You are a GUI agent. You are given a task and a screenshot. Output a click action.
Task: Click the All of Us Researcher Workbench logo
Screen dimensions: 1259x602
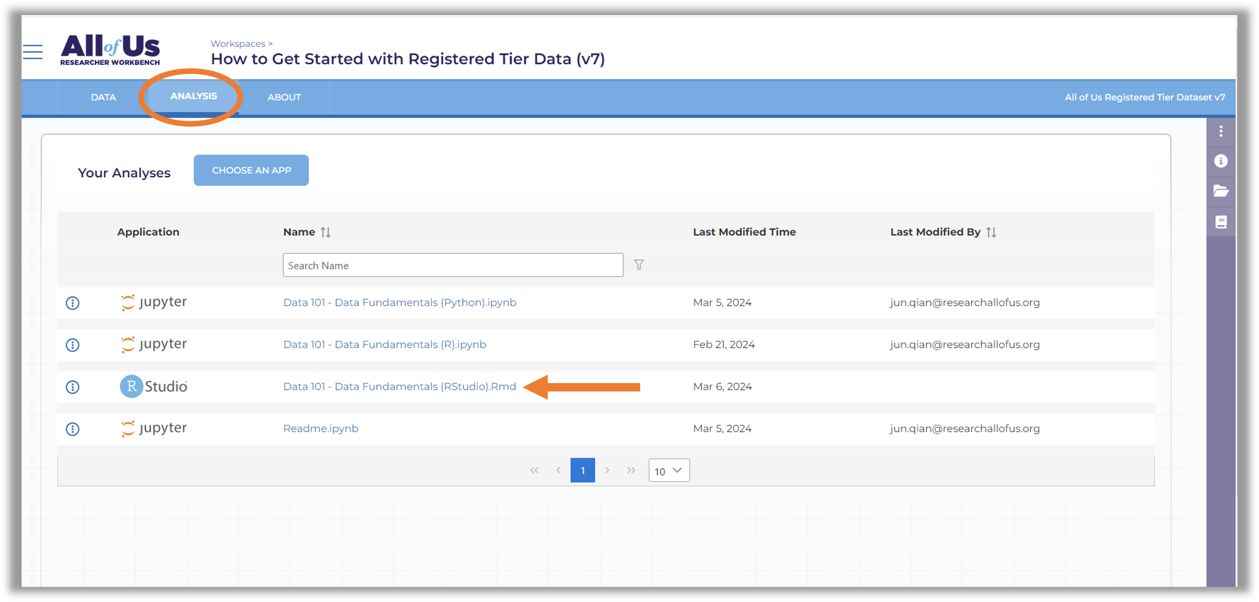[110, 50]
